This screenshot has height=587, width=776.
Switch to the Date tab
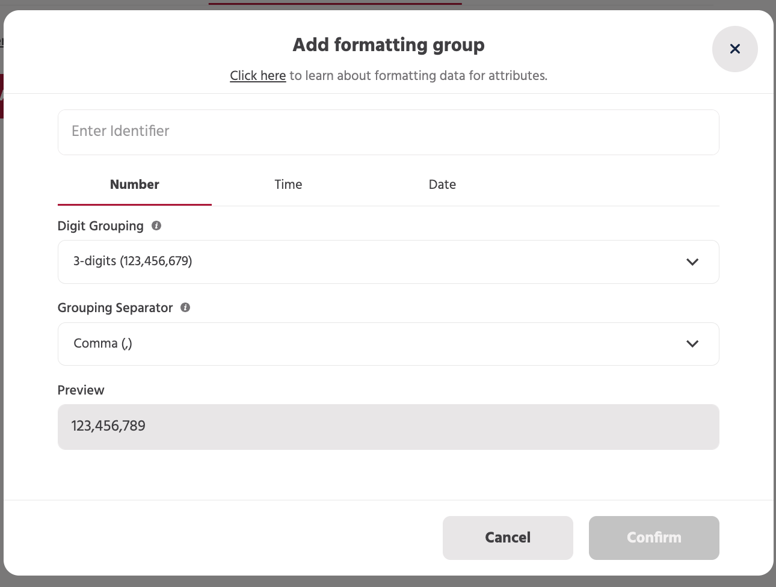click(442, 185)
